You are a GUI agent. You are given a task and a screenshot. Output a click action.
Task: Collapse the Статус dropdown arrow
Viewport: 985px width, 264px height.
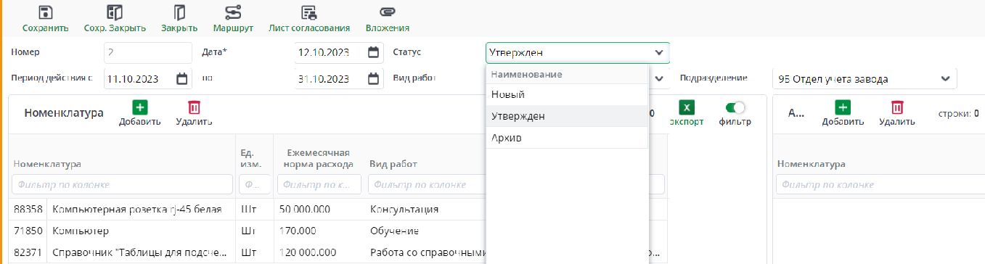coord(658,52)
